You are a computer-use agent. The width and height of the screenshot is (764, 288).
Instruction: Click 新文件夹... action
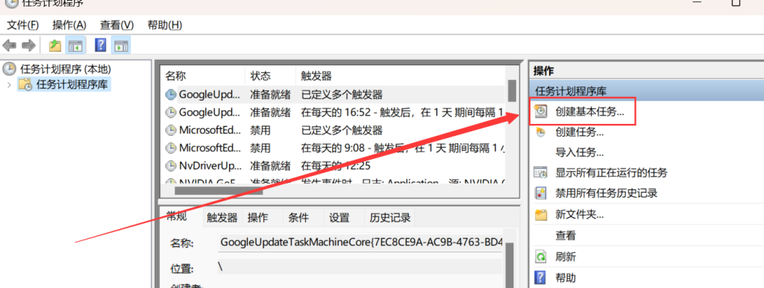pos(580,214)
